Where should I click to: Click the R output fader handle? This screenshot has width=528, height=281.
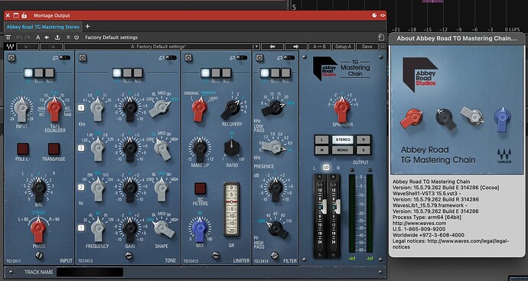click(x=337, y=206)
